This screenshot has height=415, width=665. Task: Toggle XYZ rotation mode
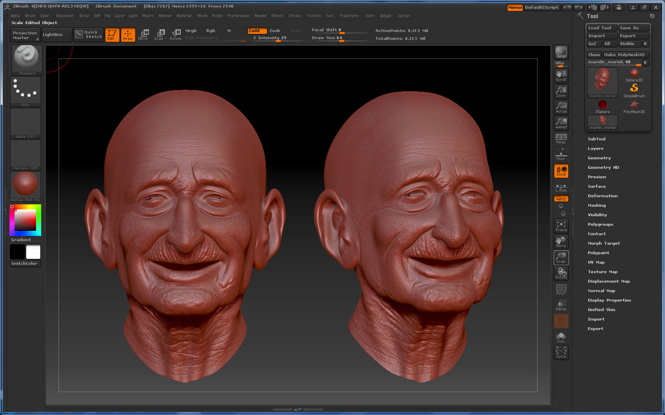pyautogui.click(x=561, y=199)
